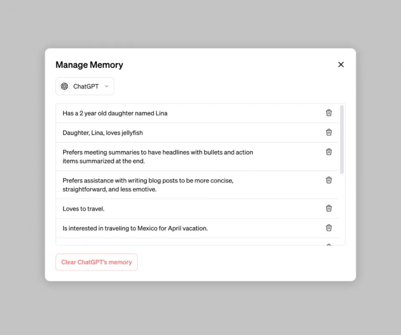Expand the ChatGPT dropdown chevron
This screenshot has height=335, width=401.
tap(107, 86)
